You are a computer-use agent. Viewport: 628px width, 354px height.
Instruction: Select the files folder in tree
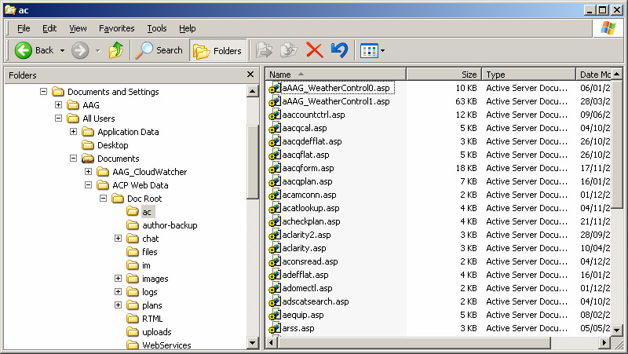pos(150,252)
